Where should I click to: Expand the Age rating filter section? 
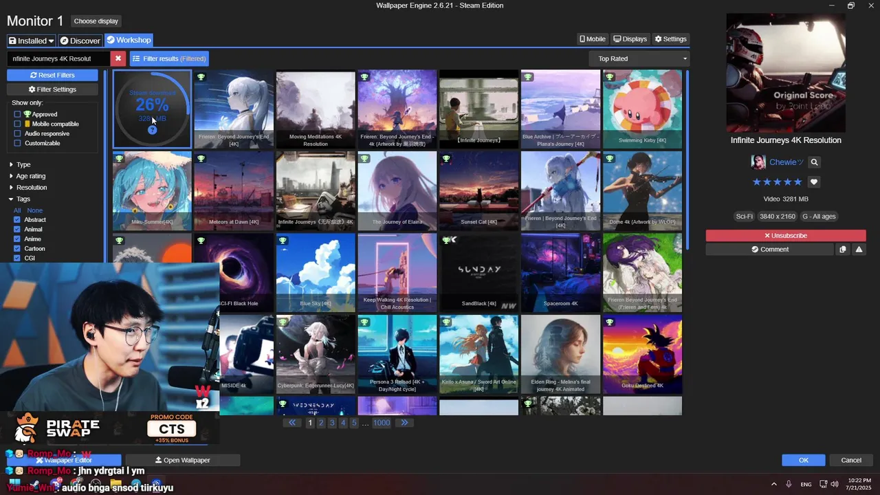tap(27, 176)
